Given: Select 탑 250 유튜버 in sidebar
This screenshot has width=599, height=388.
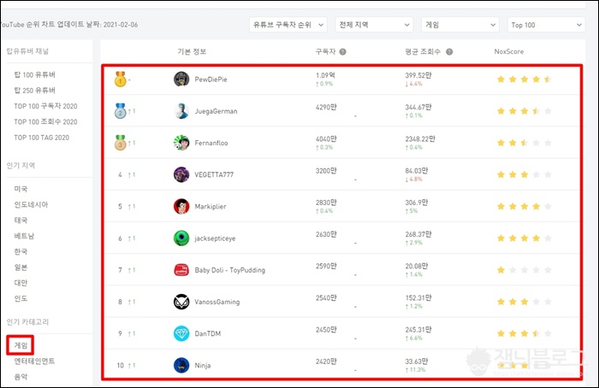Looking at the screenshot, I should 35,91.
